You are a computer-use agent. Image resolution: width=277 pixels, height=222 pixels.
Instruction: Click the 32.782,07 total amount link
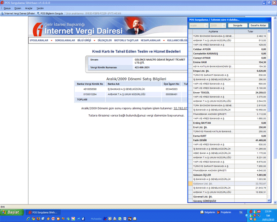pyautogui.click(x=180, y=108)
